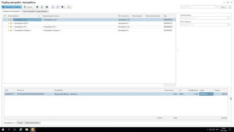Screen dimensions: 234x132
Task: Click the folder icon of 'Авторабoты Сборник'
Action: [11, 30]
